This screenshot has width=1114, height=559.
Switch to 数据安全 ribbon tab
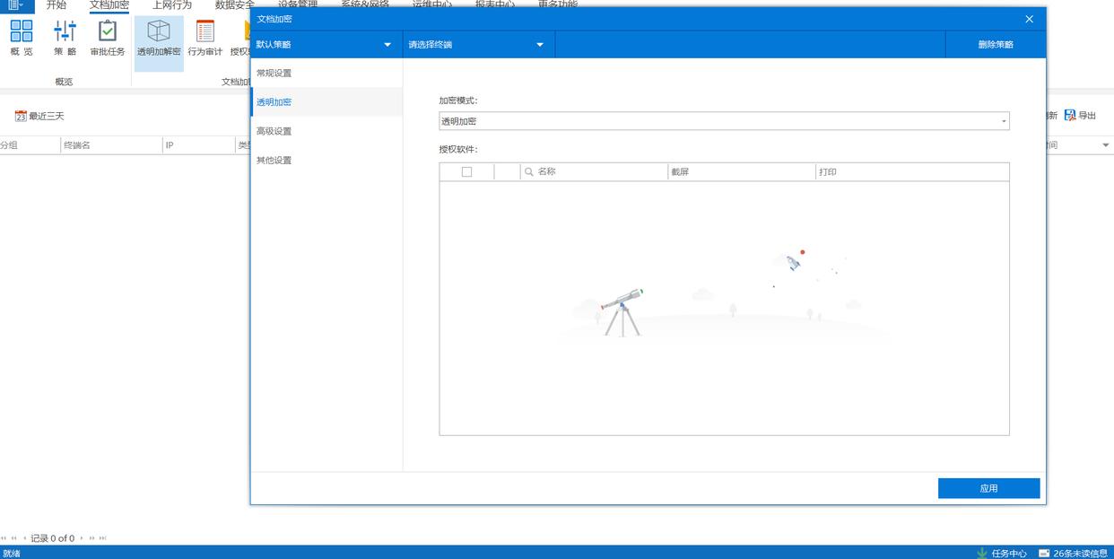(x=235, y=5)
